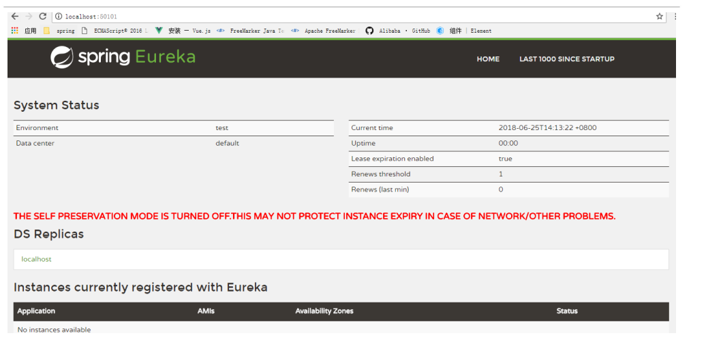Select the Environment row label
Viewport: 706px width, 344px height.
tap(37, 128)
